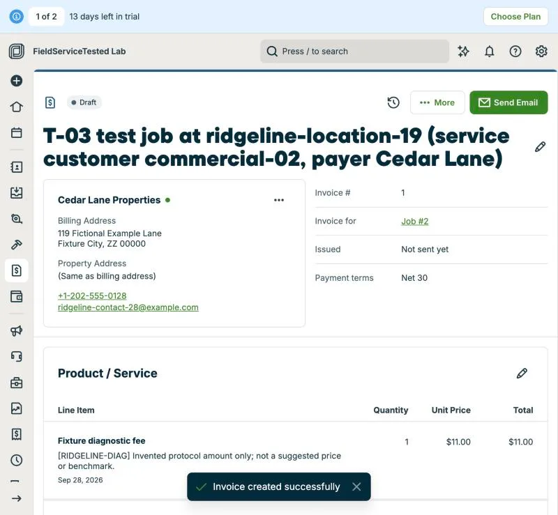The width and height of the screenshot is (558, 515).
Task: Open the Job #2 link
Action: 414,221
